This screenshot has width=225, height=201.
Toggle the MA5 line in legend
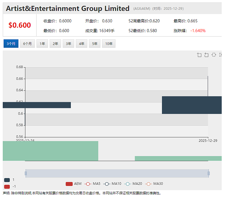pos(92,184)
